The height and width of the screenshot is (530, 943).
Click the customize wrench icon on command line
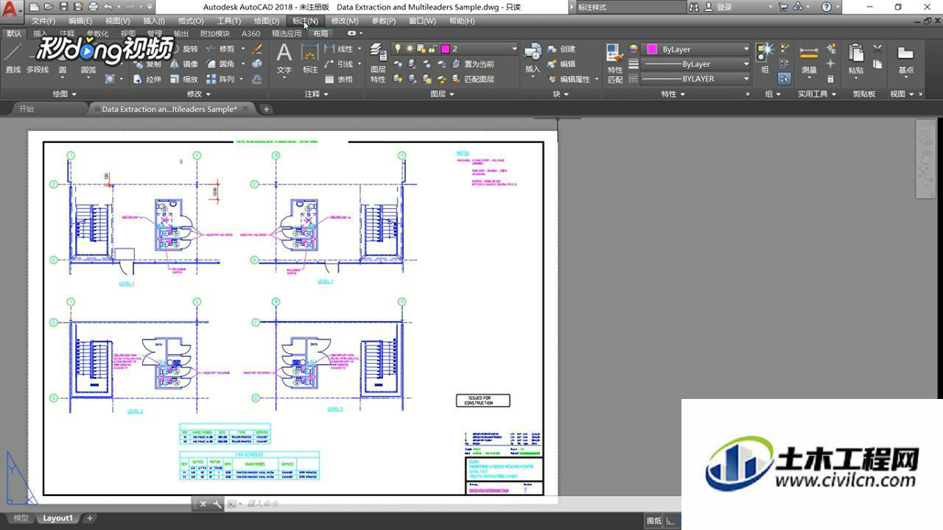217,504
